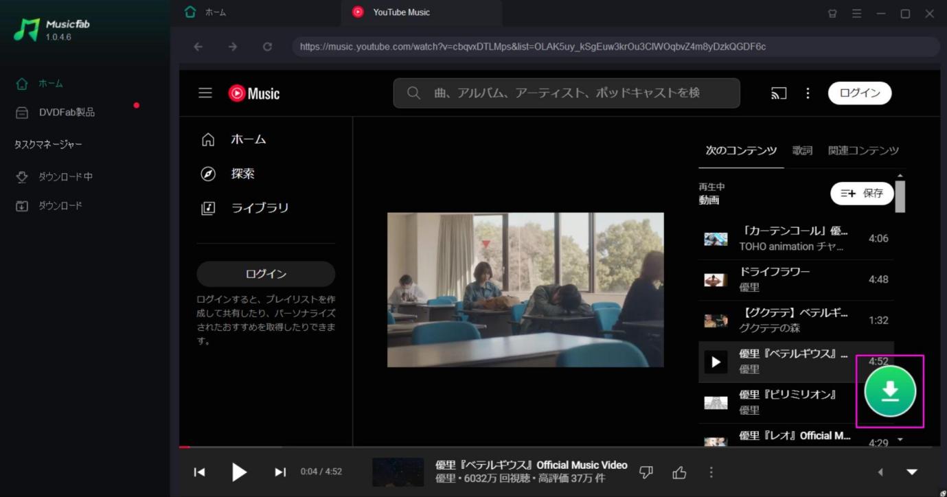The height and width of the screenshot is (497, 947).
Task: Open Musicfab hamburger menu in title bar
Action: point(856,13)
